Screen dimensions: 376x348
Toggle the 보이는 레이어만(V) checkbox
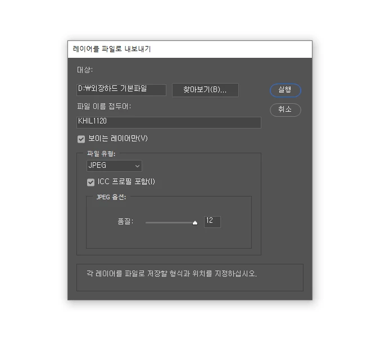point(81,139)
